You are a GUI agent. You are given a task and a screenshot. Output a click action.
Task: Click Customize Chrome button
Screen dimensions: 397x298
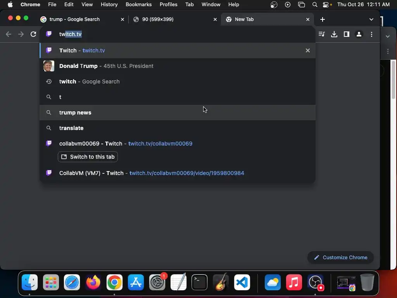(x=340, y=258)
